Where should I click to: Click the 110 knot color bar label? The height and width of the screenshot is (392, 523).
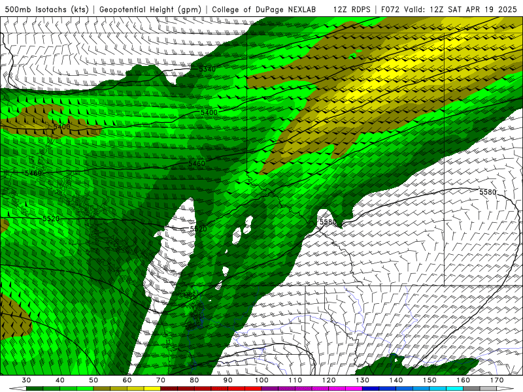point(295,380)
